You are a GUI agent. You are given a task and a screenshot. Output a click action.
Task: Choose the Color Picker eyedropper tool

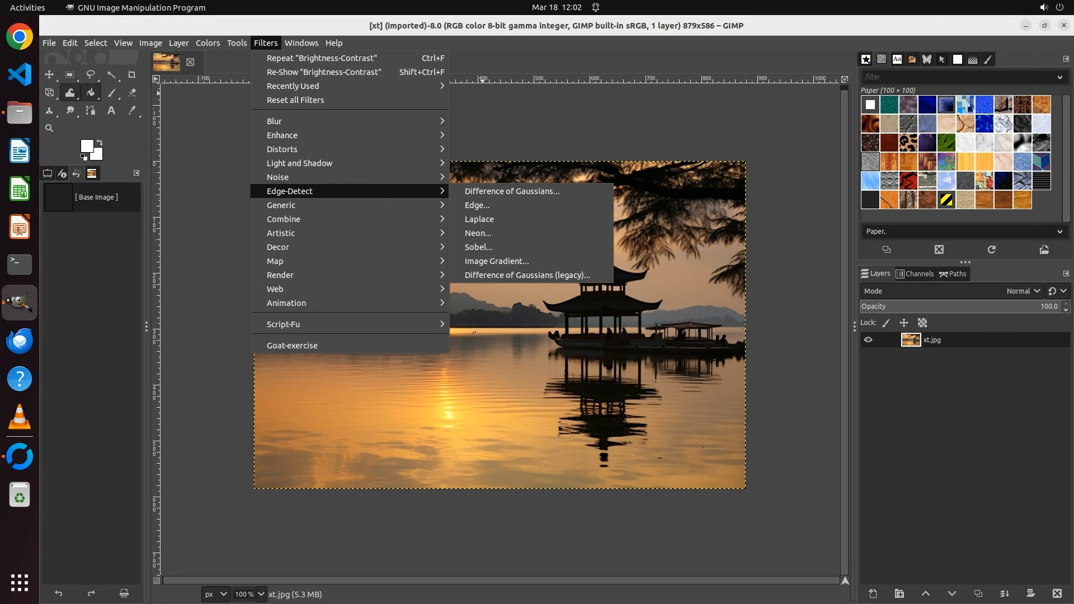(x=132, y=111)
